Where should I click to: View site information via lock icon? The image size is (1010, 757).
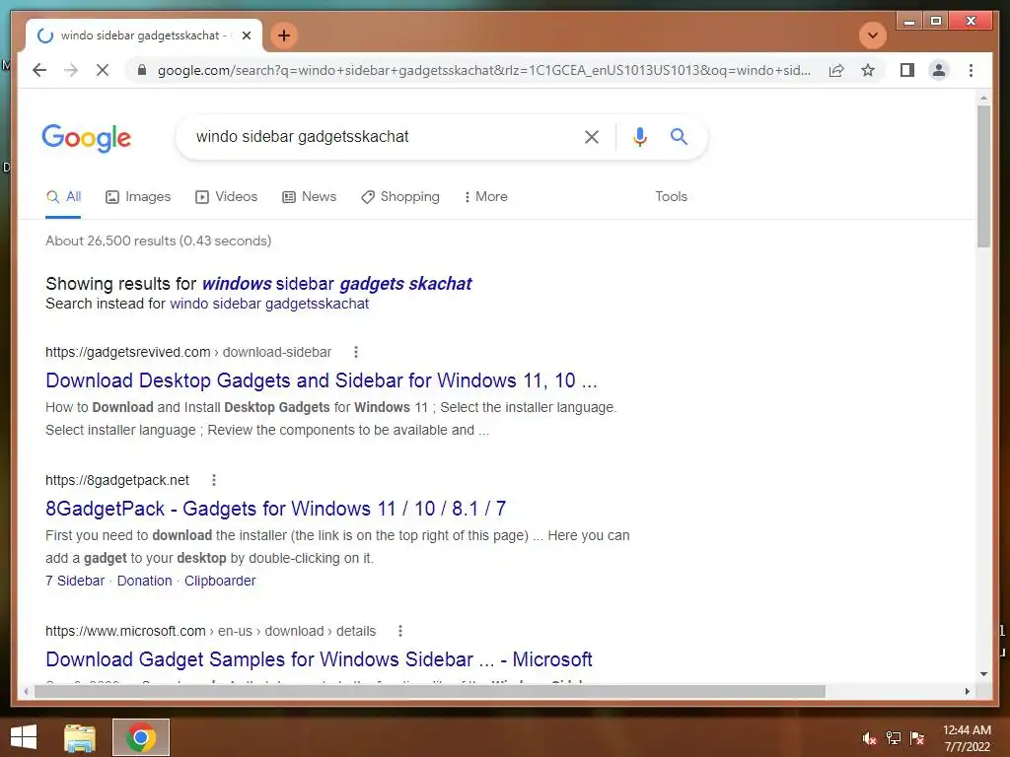pyautogui.click(x=142, y=70)
